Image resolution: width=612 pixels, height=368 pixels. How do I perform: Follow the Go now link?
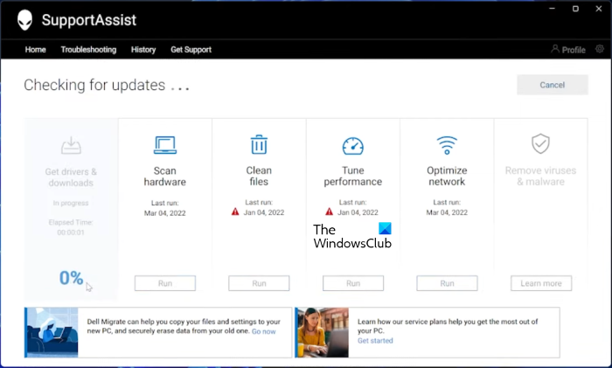coord(263,331)
